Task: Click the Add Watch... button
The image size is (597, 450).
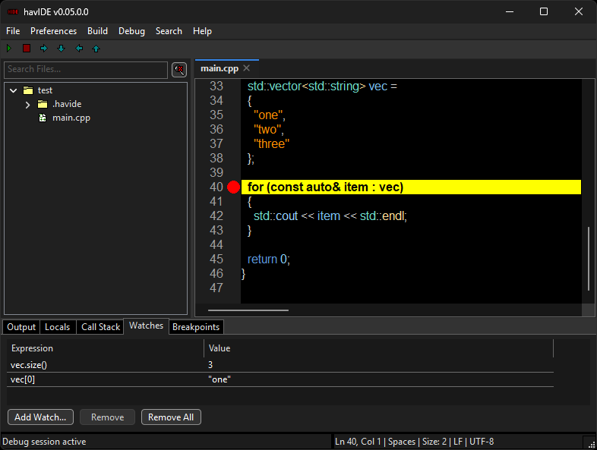Action: click(40, 417)
